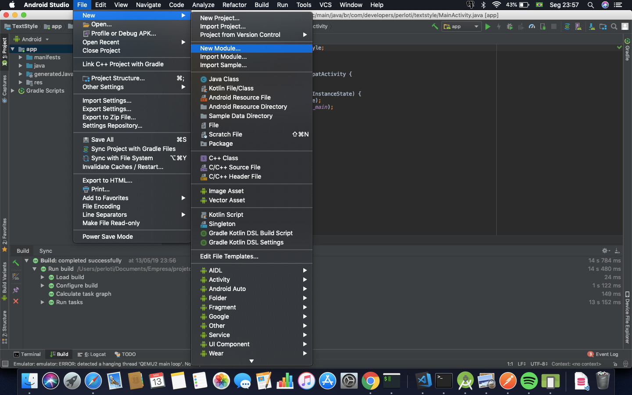Open the Terminal tool window tab
Image resolution: width=632 pixels, height=395 pixels.
[x=27, y=354]
